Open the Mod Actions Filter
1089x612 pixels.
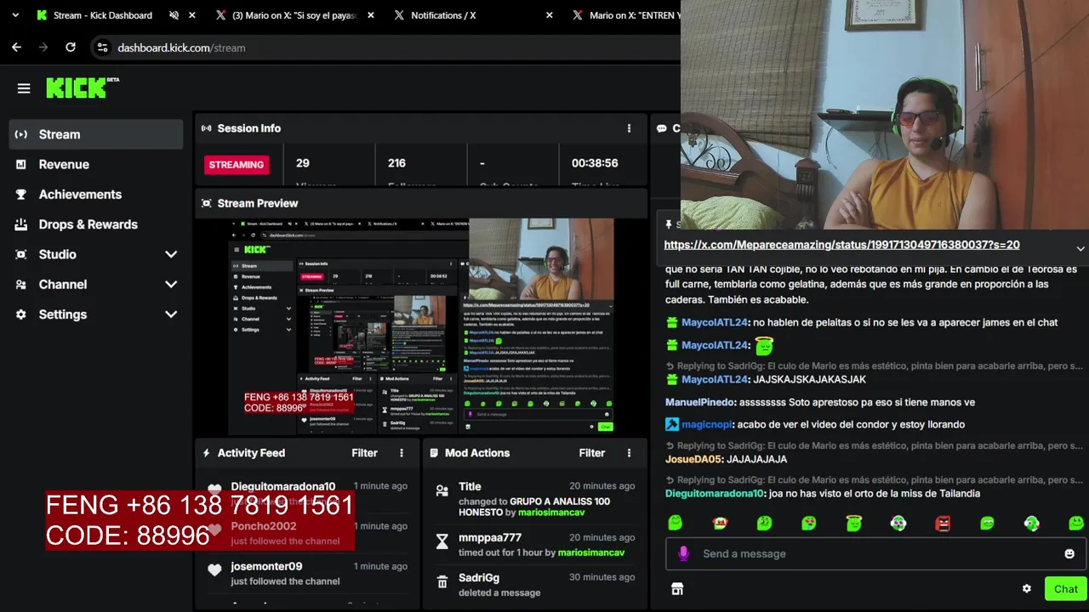point(592,453)
